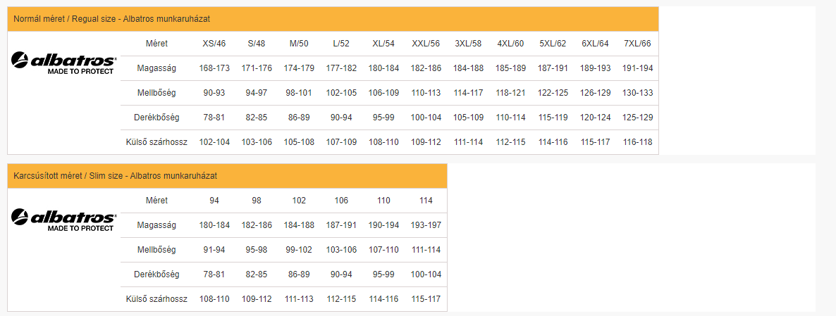Click the 130-133 chest value cell
The height and width of the screenshot is (316, 836).
point(638,93)
